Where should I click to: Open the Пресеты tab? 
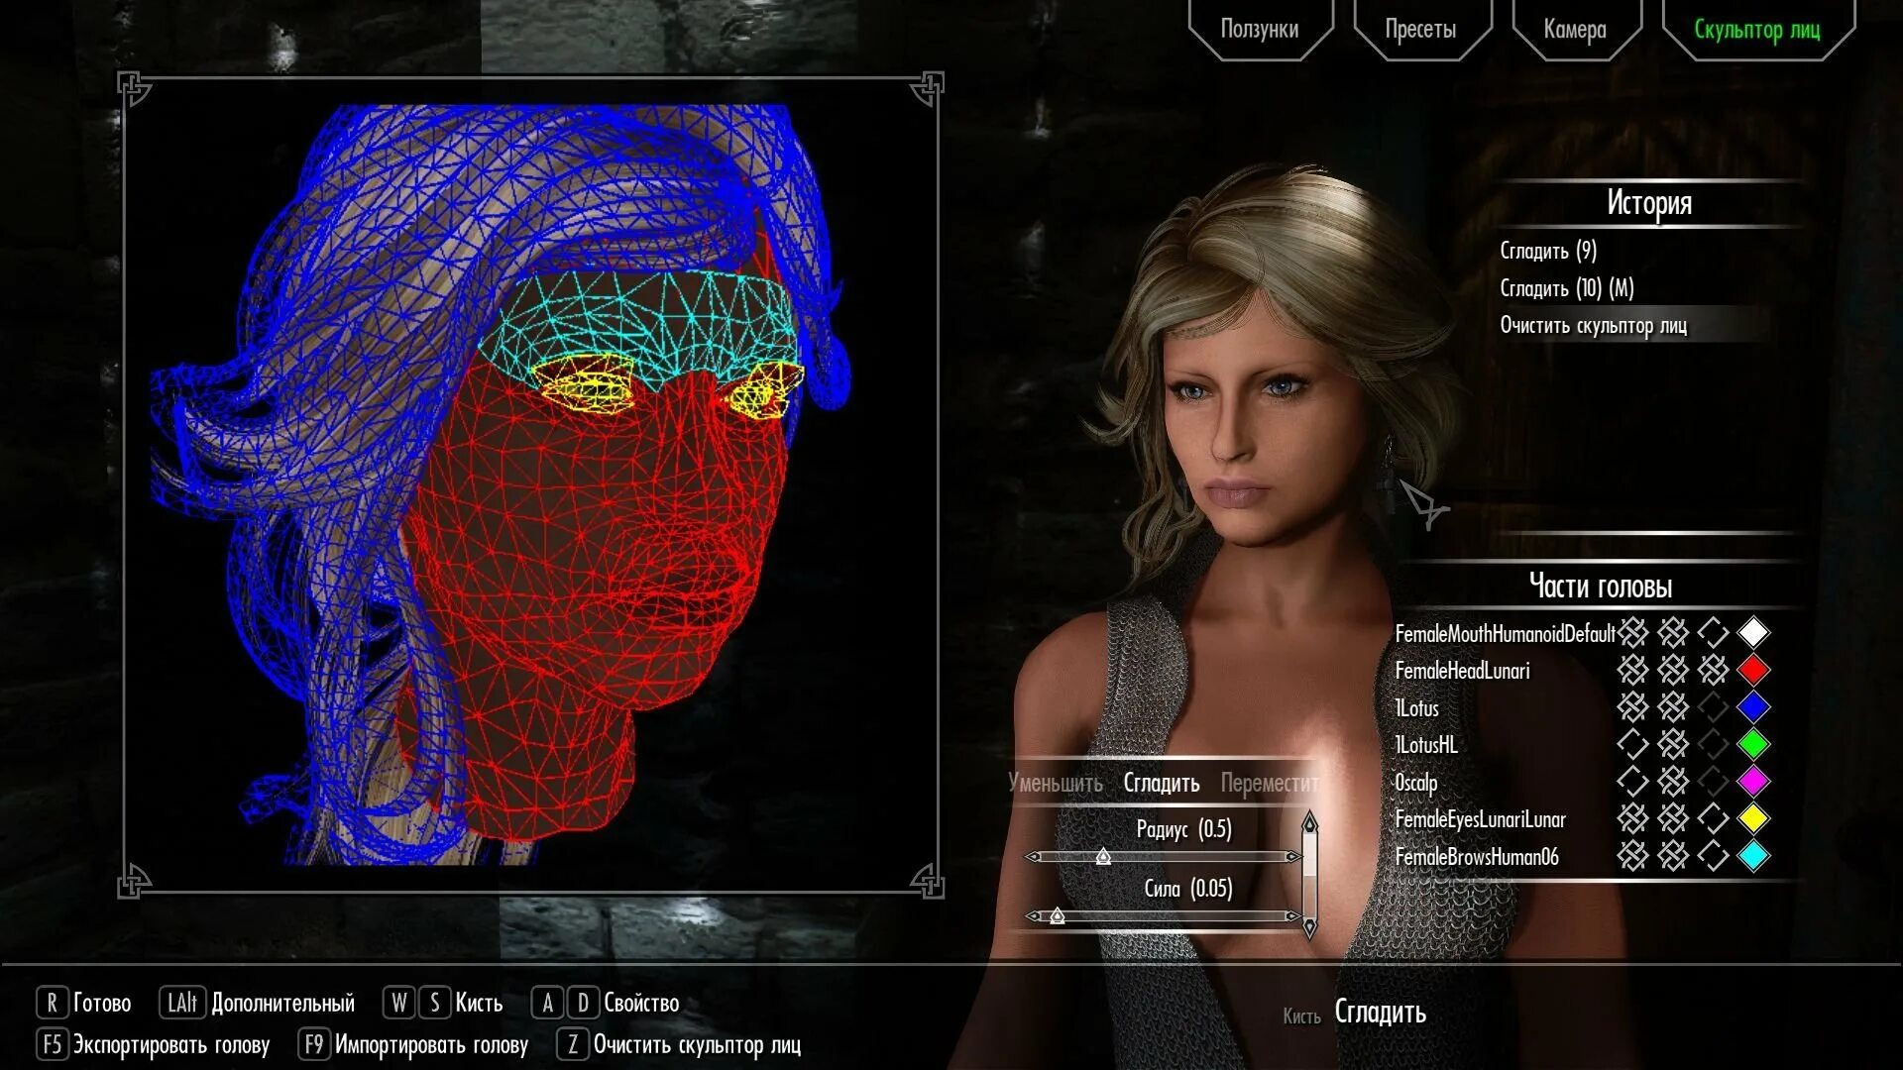point(1419,30)
